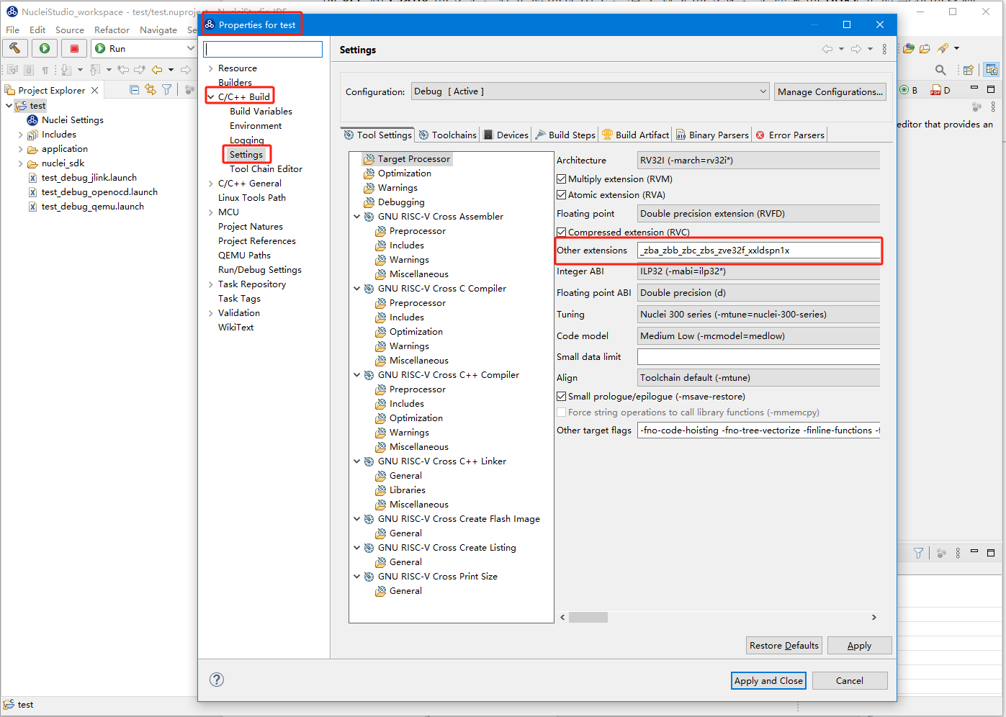
Task: Open the view menu dots in Settings header
Action: (884, 49)
